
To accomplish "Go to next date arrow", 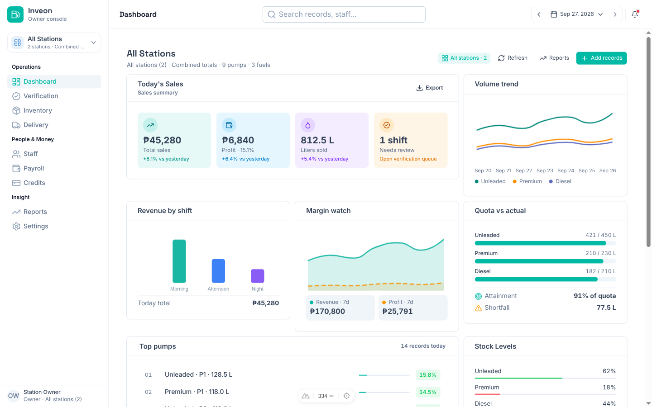I will (615, 14).
